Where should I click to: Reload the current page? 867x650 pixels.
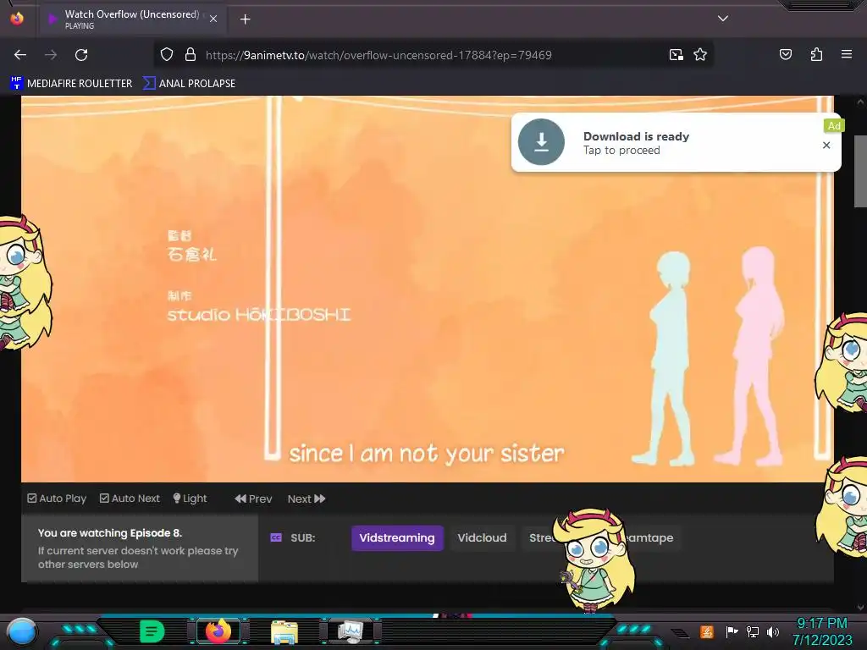point(81,55)
